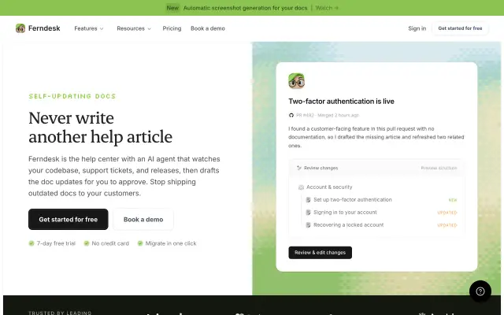The height and width of the screenshot is (315, 504).
Task: Click the Review & edit changes button
Action: (x=321, y=253)
